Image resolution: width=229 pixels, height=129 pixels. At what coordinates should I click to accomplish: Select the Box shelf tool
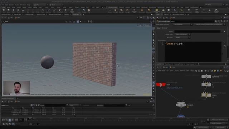click(4, 10)
